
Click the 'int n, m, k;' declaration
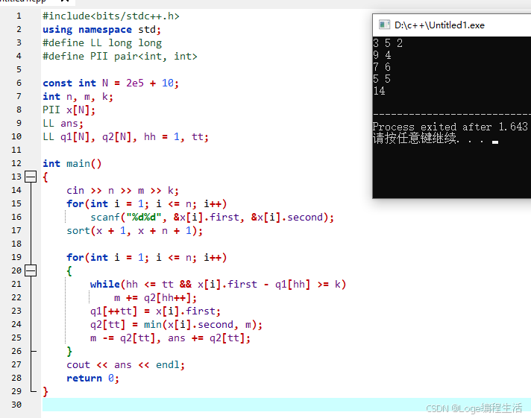78,96
